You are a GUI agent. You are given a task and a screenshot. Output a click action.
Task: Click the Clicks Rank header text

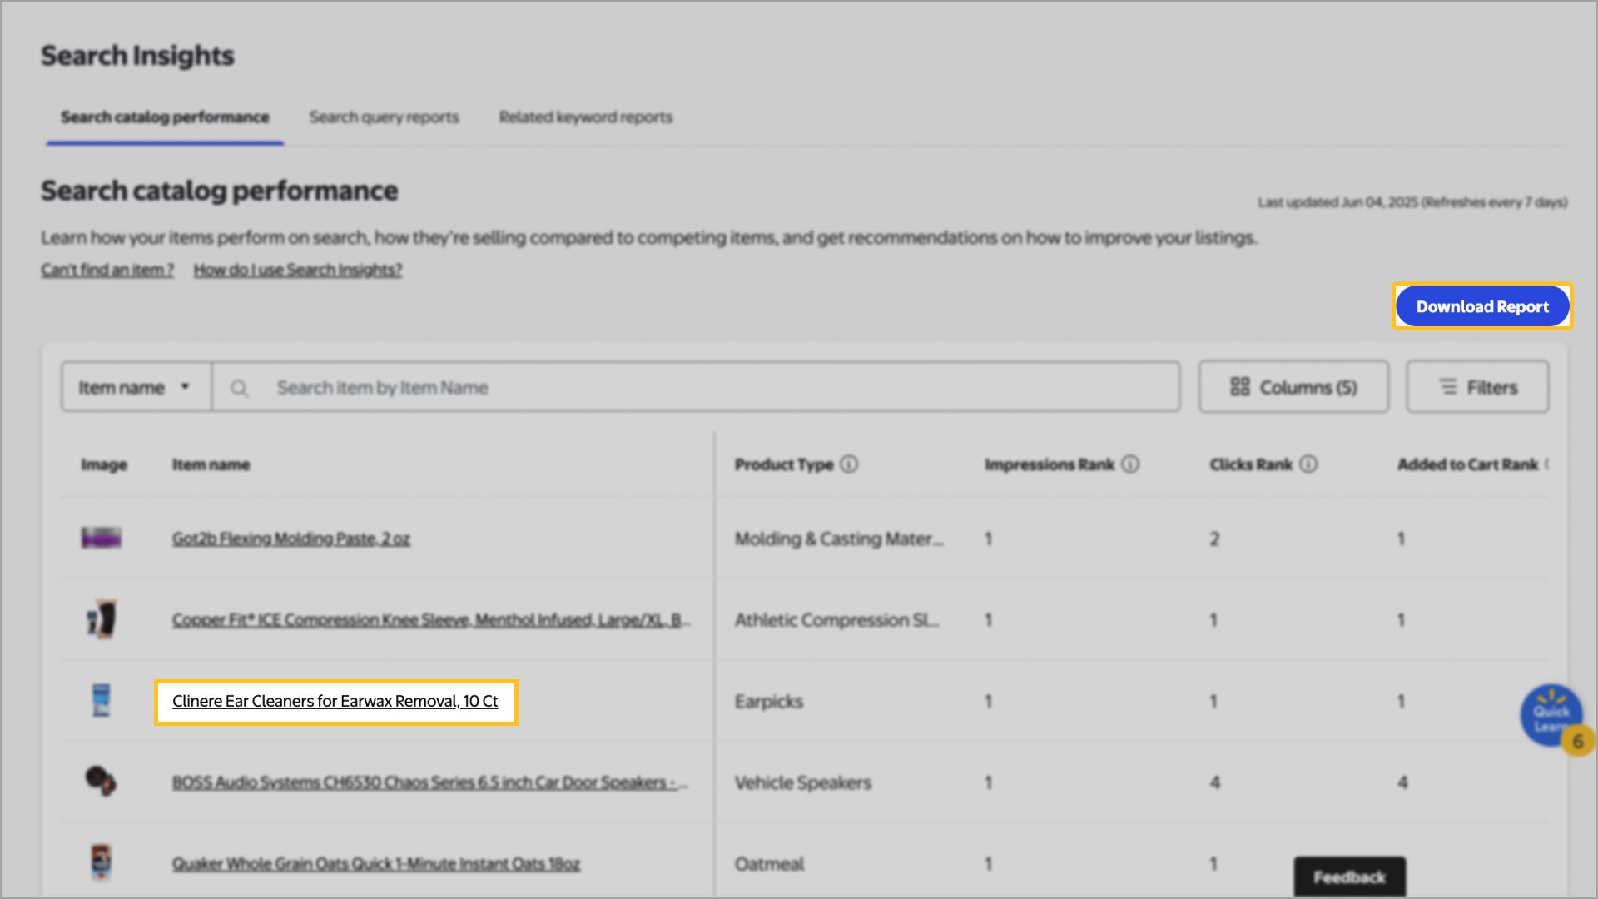(x=1251, y=464)
